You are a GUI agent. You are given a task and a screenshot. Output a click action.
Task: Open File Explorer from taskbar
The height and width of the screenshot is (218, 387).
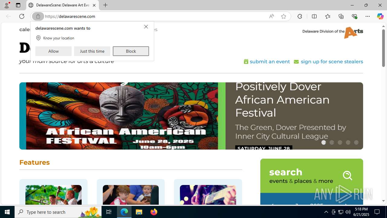[139, 212]
